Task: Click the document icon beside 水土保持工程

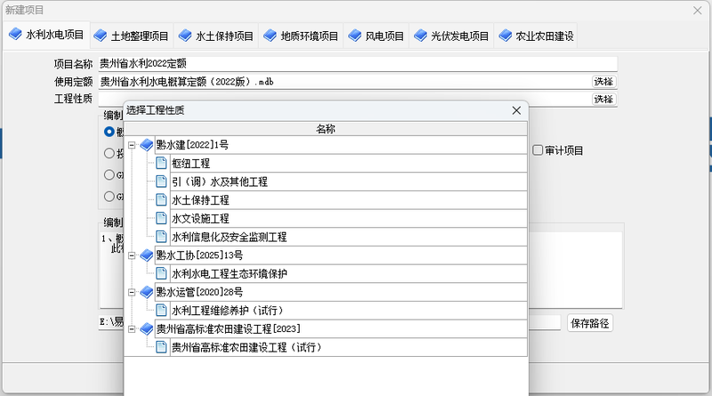Action: pos(161,200)
